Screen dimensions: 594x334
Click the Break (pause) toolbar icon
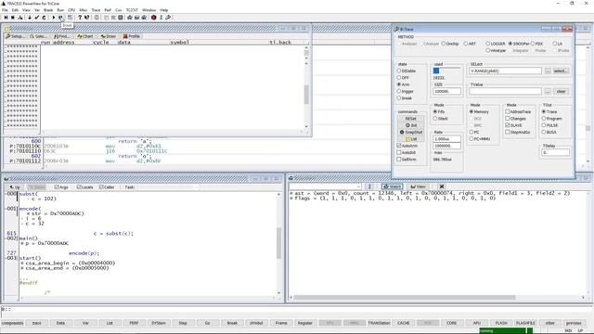60,18
